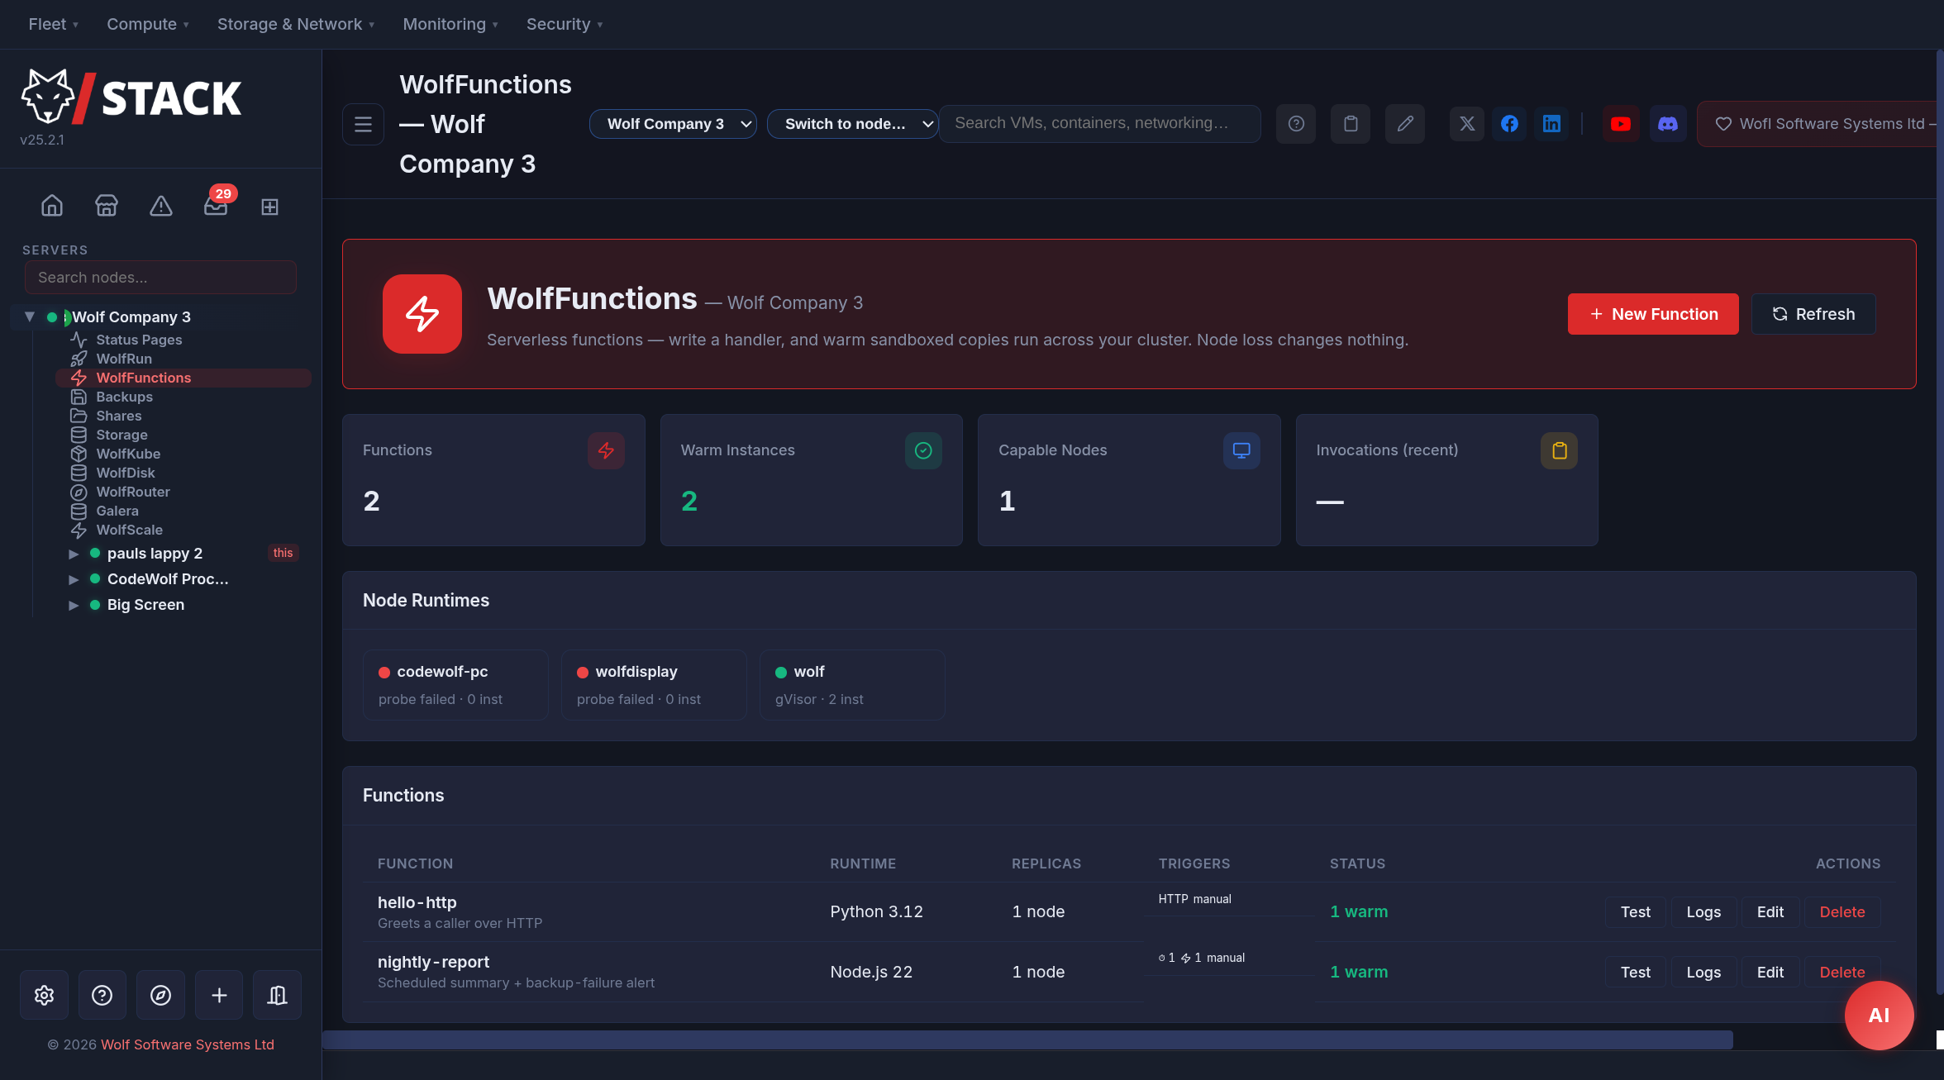Viewport: 1944px width, 1080px height.
Task: Select WolfKube in the tree
Action: [128, 454]
